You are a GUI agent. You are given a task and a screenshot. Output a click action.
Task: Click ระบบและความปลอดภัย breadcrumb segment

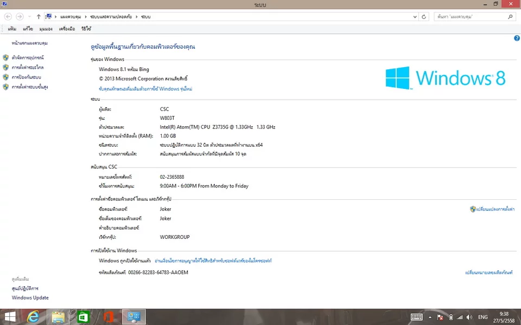click(x=111, y=17)
